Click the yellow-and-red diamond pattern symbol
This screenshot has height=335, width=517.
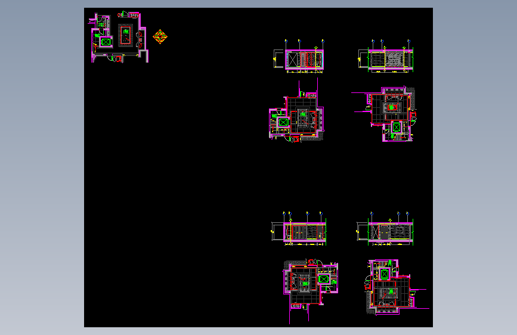[160, 36]
